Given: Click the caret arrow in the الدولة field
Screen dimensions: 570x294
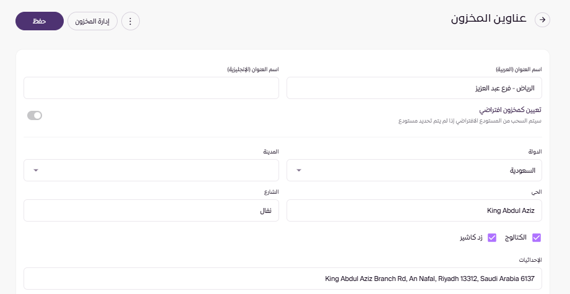Looking at the screenshot, I should [x=299, y=170].
